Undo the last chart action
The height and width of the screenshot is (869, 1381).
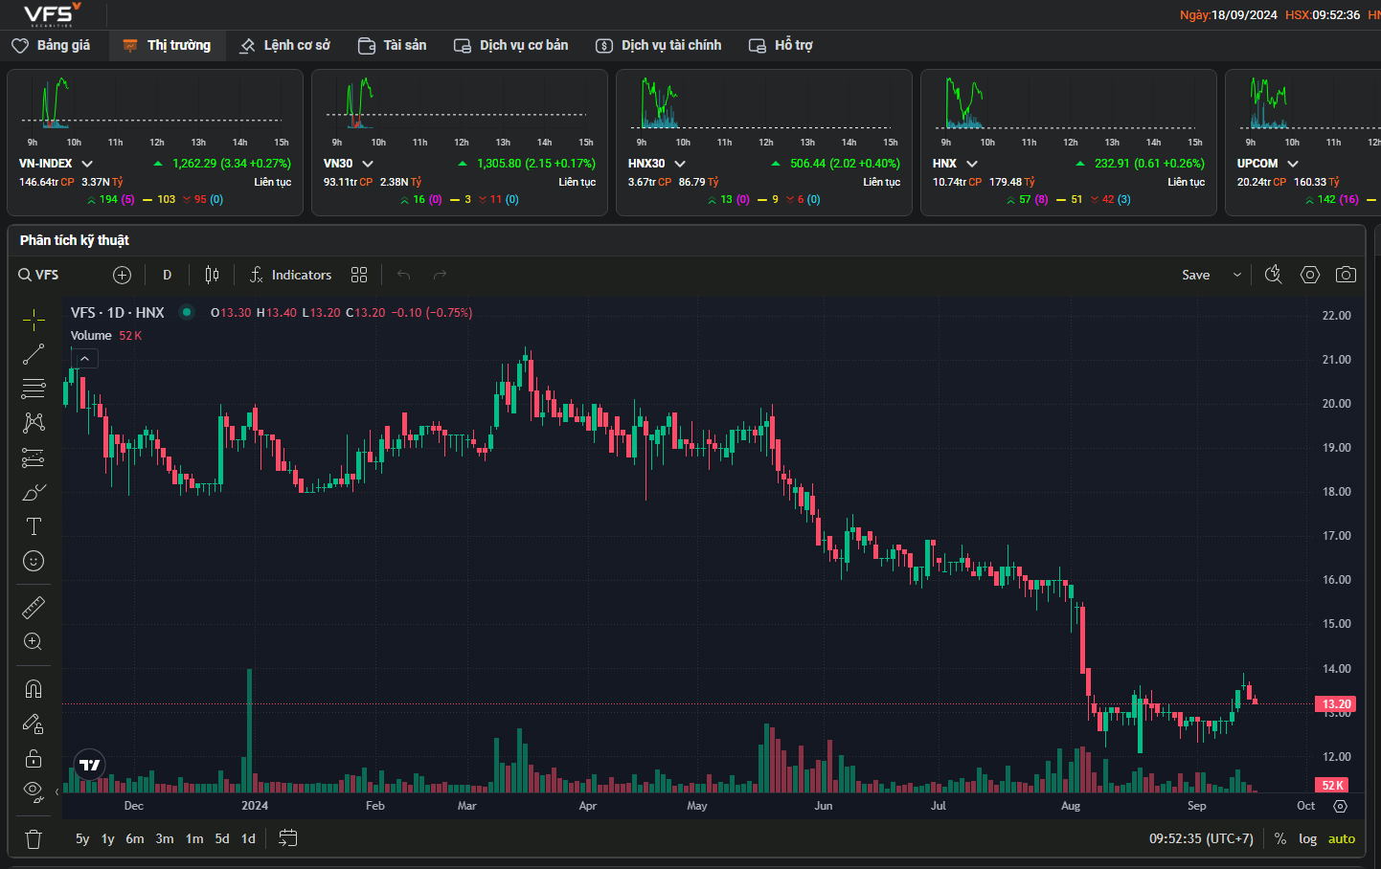pos(403,275)
